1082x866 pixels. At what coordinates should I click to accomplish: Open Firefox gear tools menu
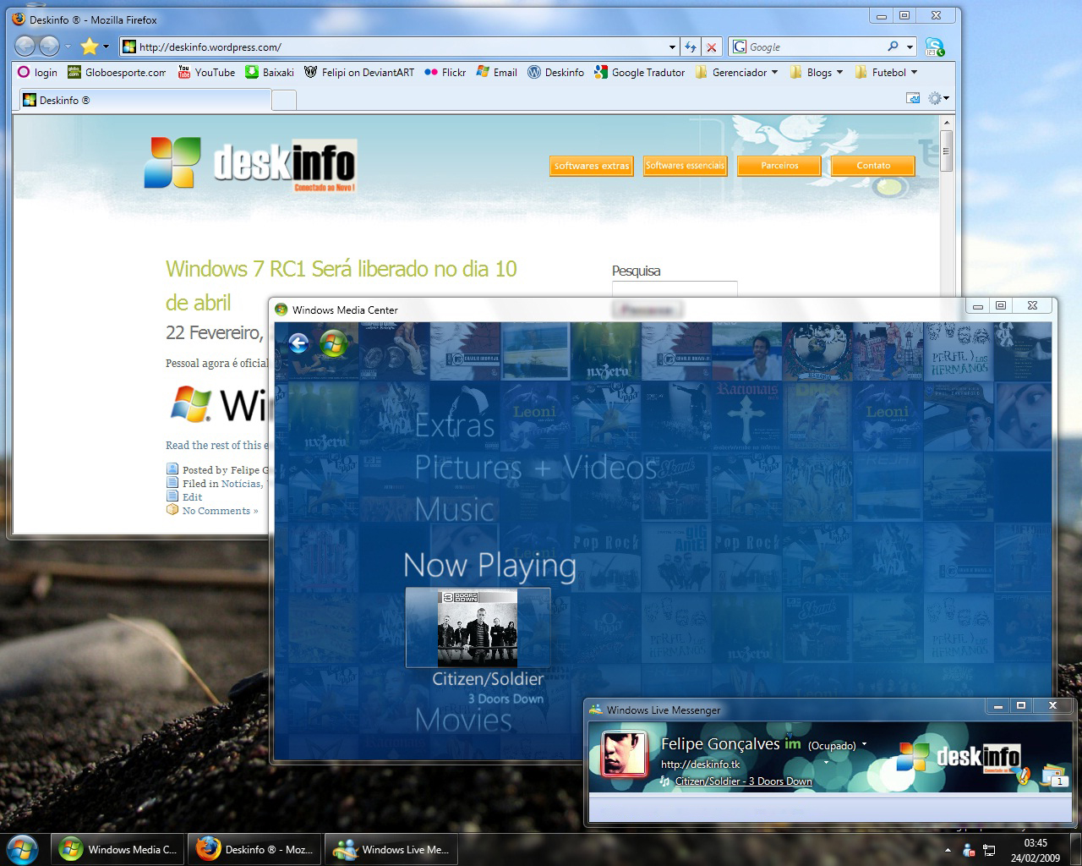click(938, 98)
